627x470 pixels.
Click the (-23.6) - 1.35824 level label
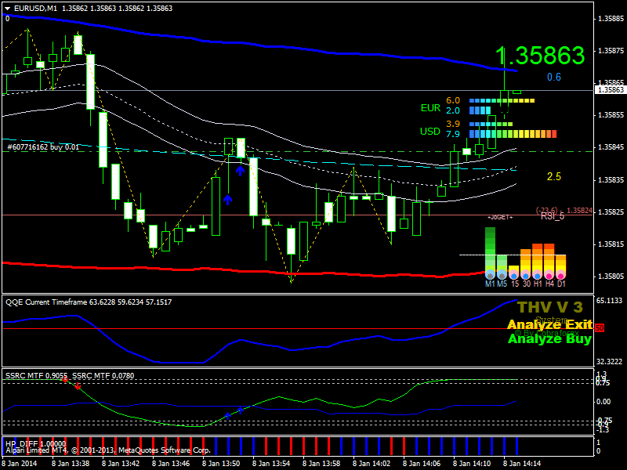[564, 210]
